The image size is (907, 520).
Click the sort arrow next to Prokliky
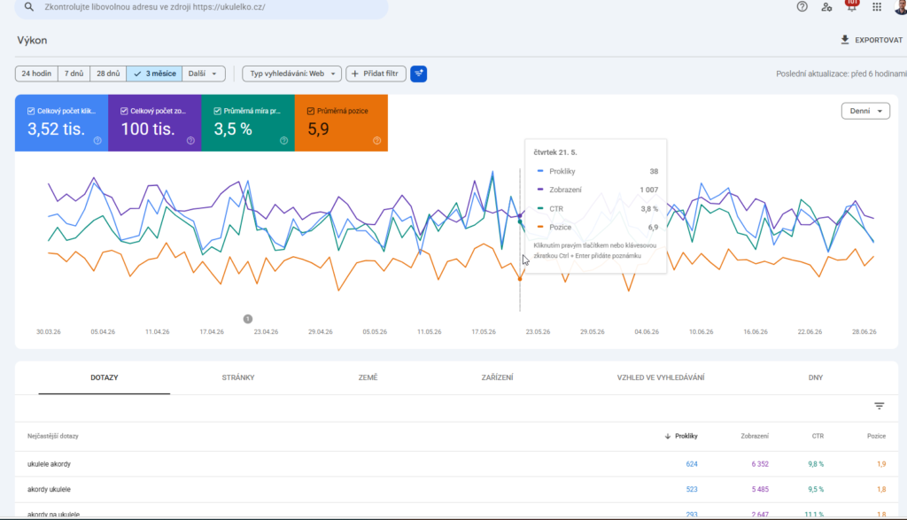point(668,436)
